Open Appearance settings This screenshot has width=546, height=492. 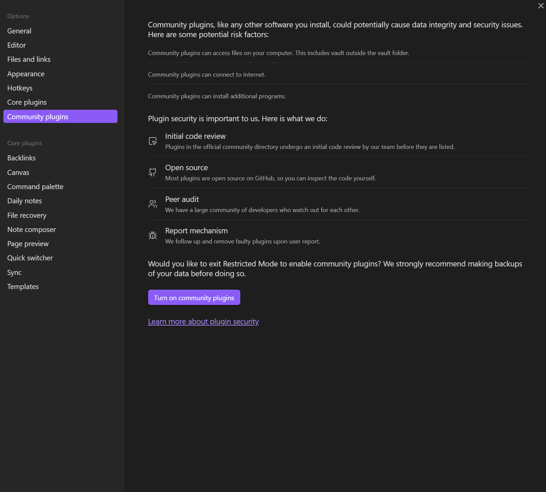tap(26, 74)
